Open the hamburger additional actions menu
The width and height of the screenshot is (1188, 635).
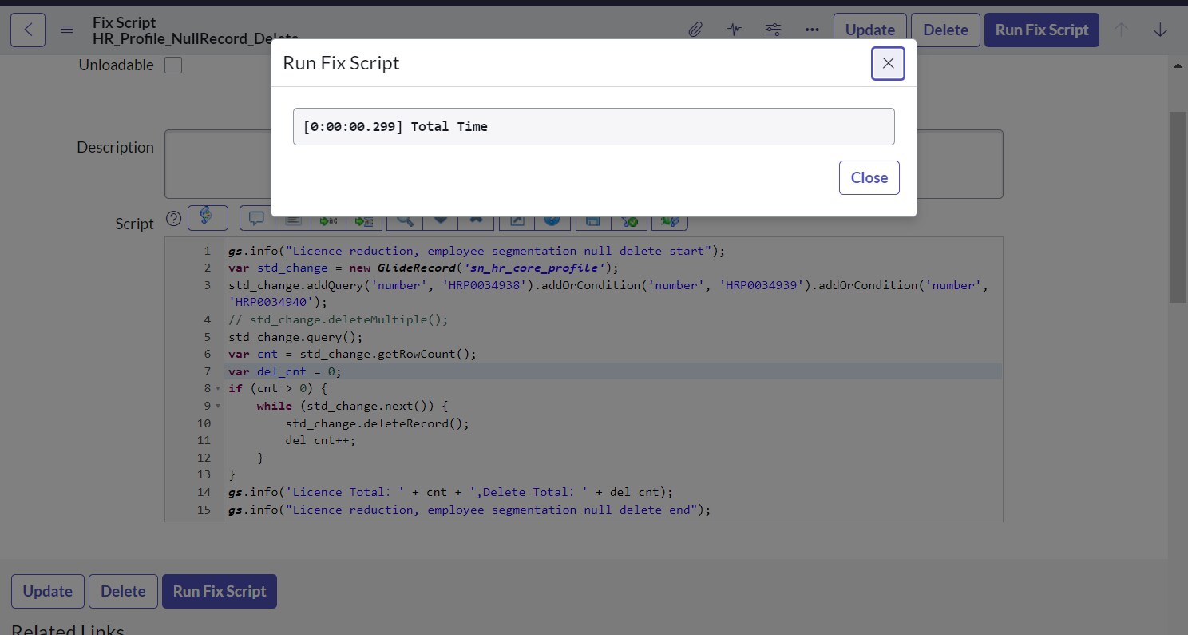[67, 30]
